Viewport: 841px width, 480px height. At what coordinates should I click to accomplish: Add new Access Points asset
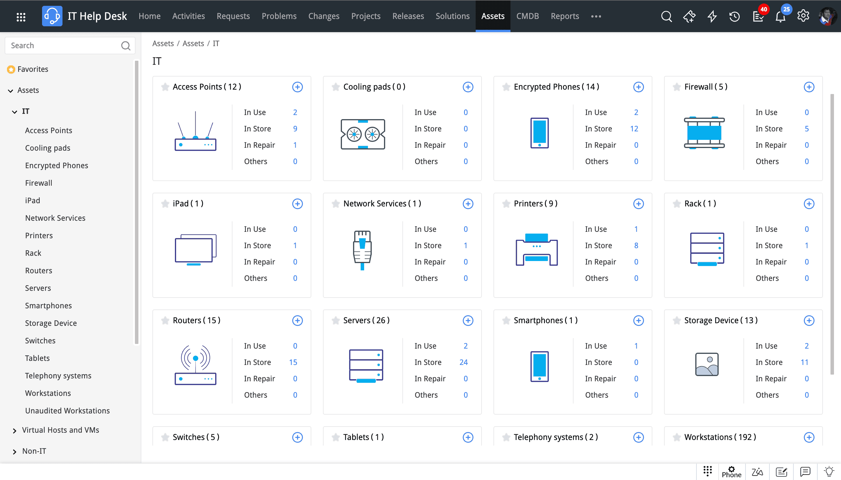pyautogui.click(x=297, y=87)
